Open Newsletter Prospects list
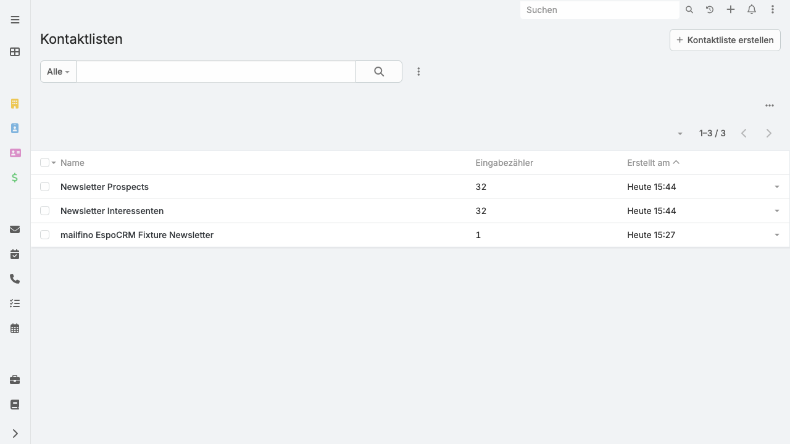Image resolution: width=790 pixels, height=444 pixels. (104, 187)
